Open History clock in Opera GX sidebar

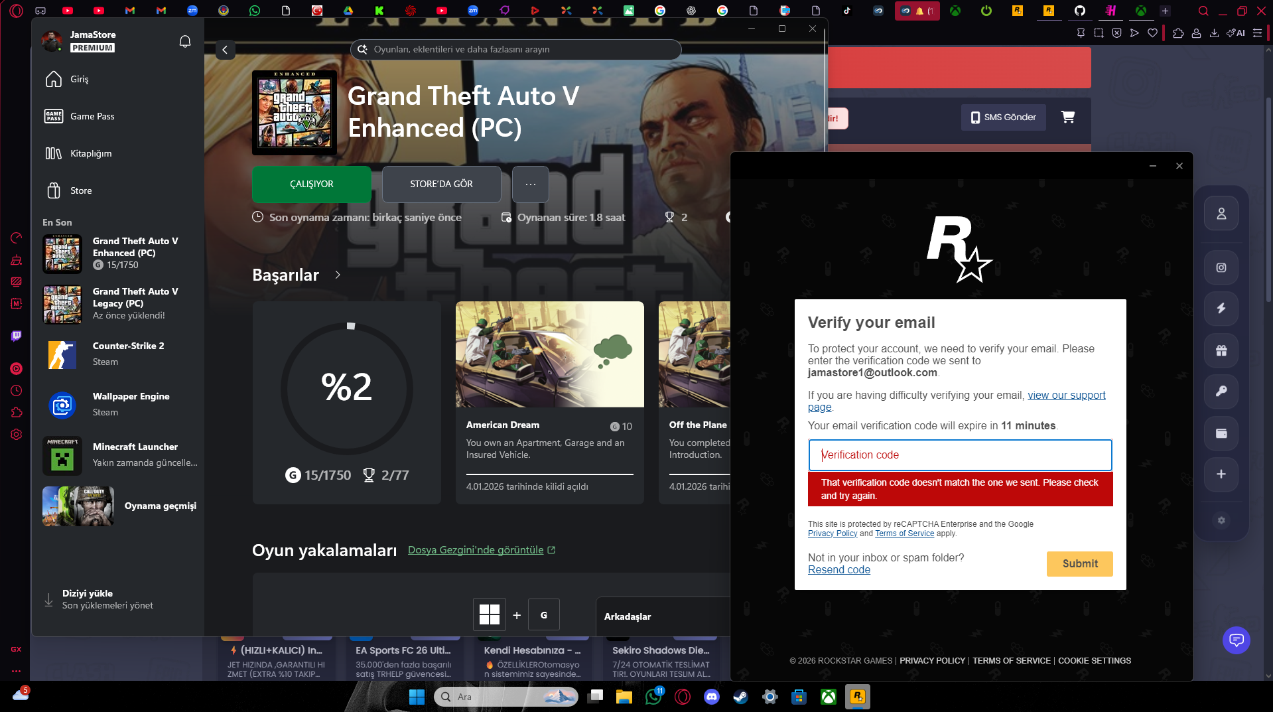click(x=17, y=391)
